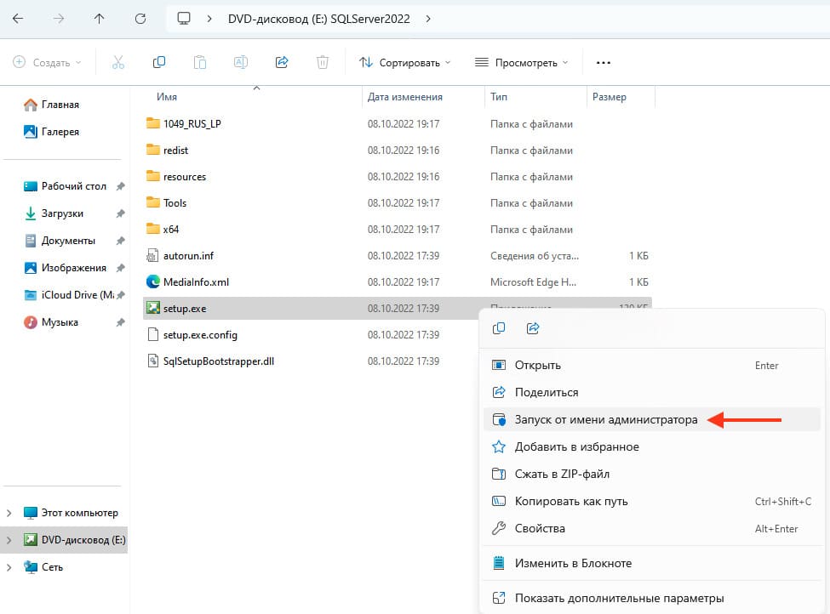Open the Сортировать dropdown
This screenshot has width=830, height=614.
tap(405, 62)
